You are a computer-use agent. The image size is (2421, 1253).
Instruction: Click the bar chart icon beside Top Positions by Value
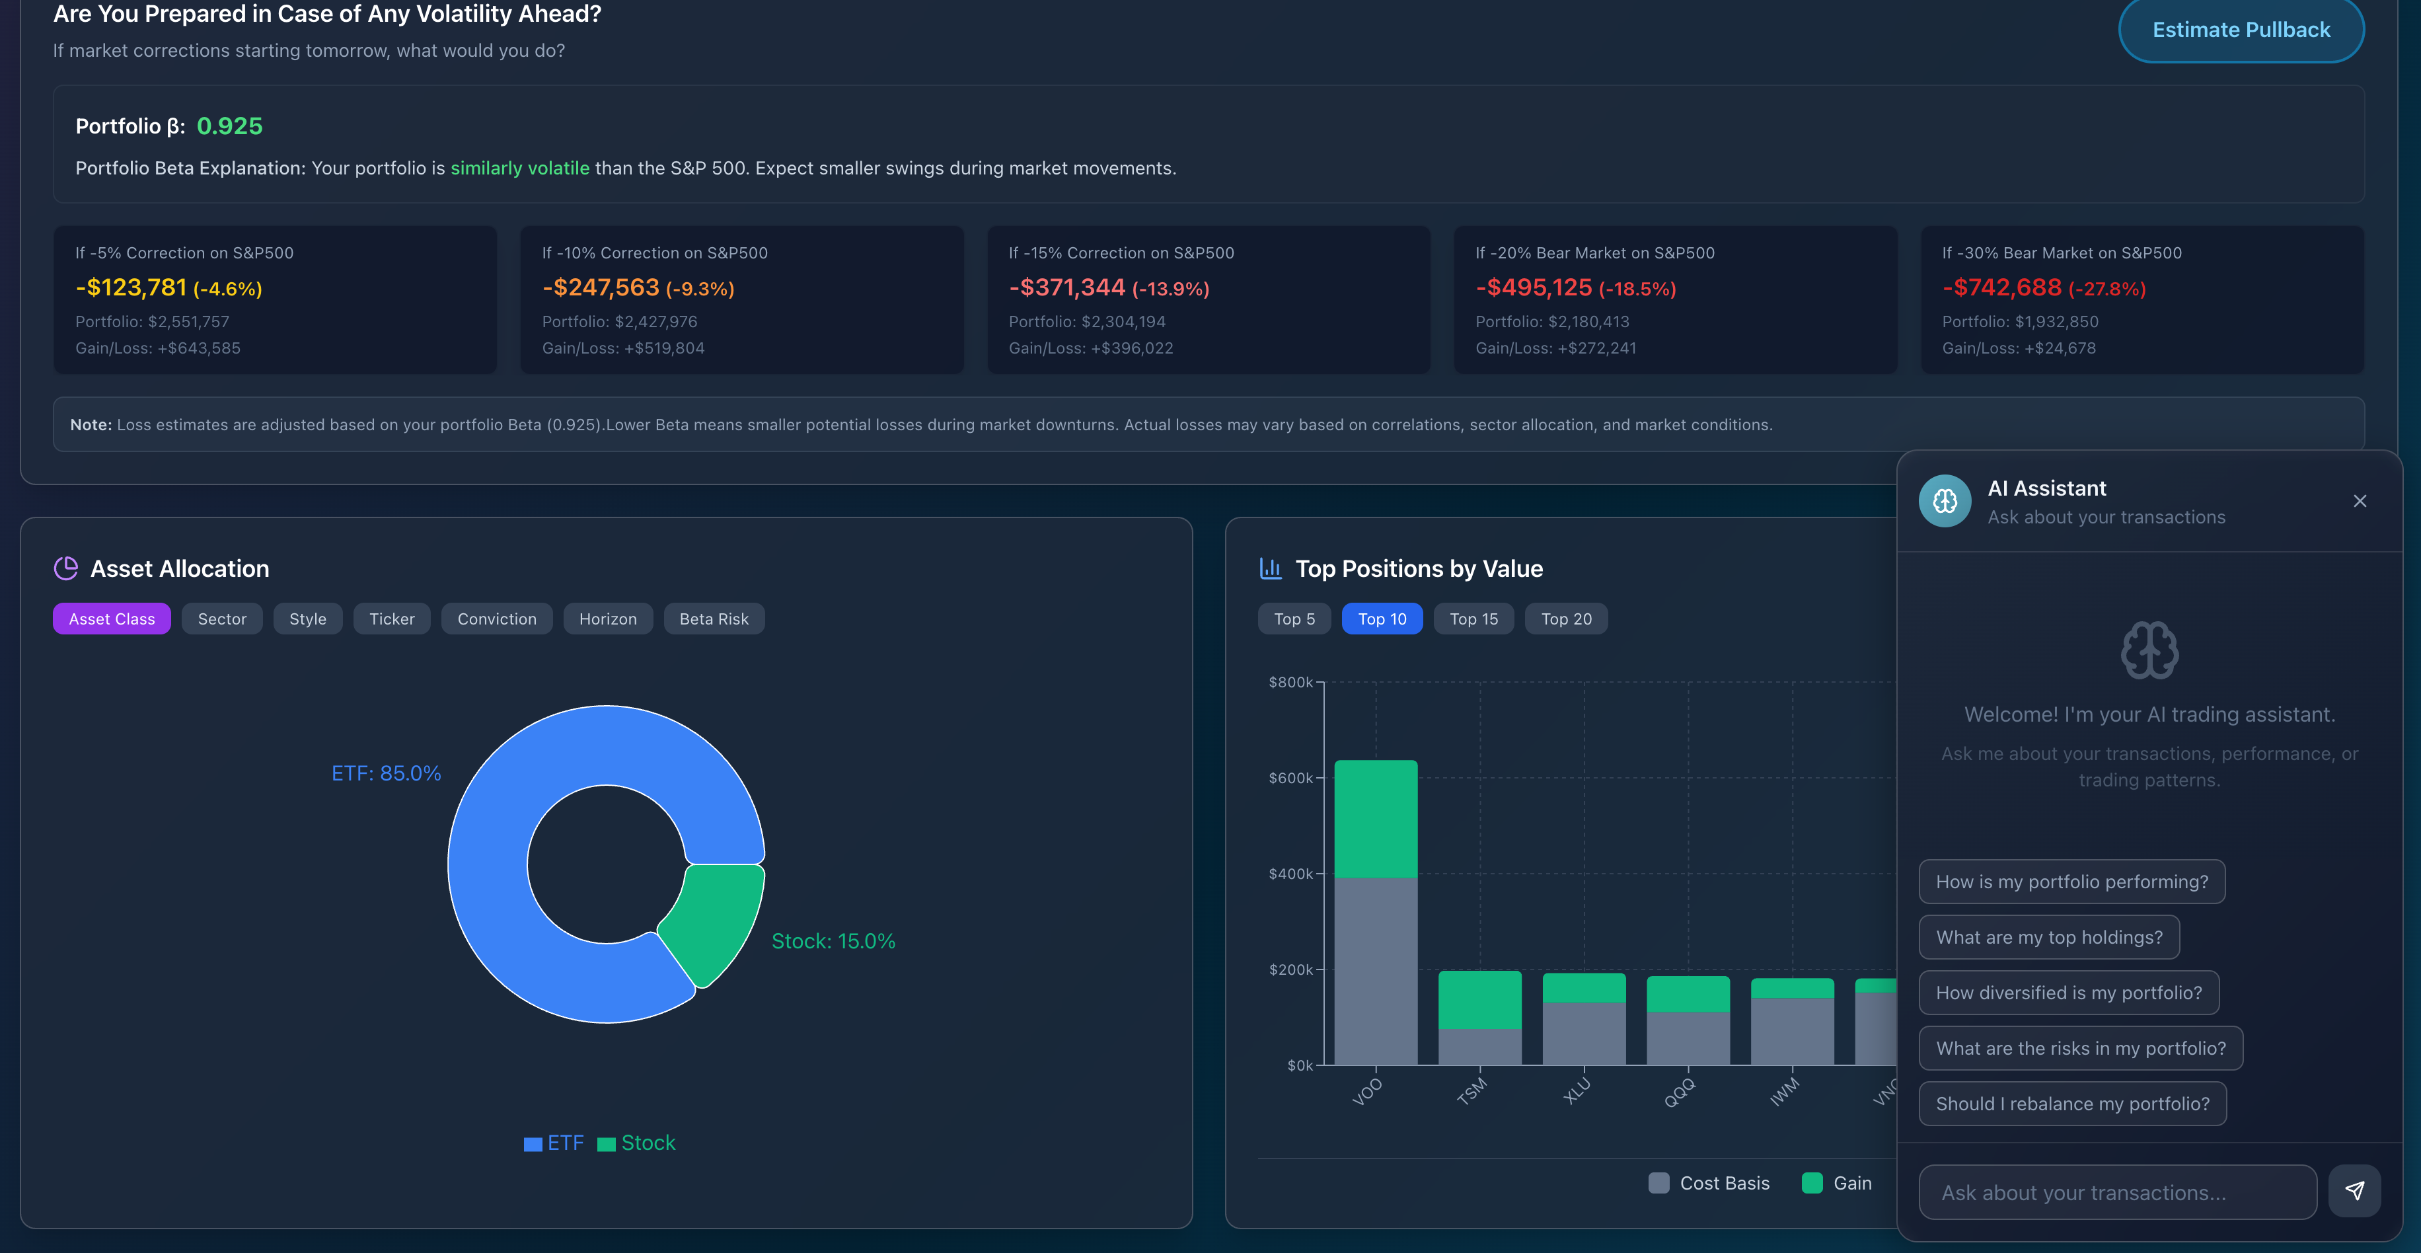pyautogui.click(x=1270, y=568)
